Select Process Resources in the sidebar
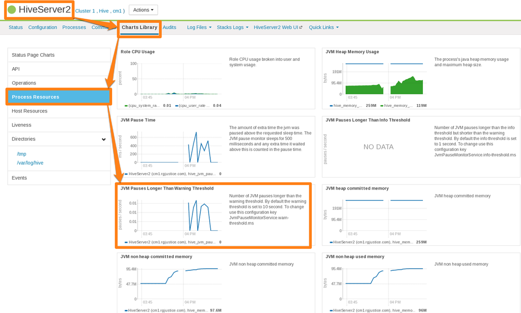The image size is (521, 313). tap(59, 97)
